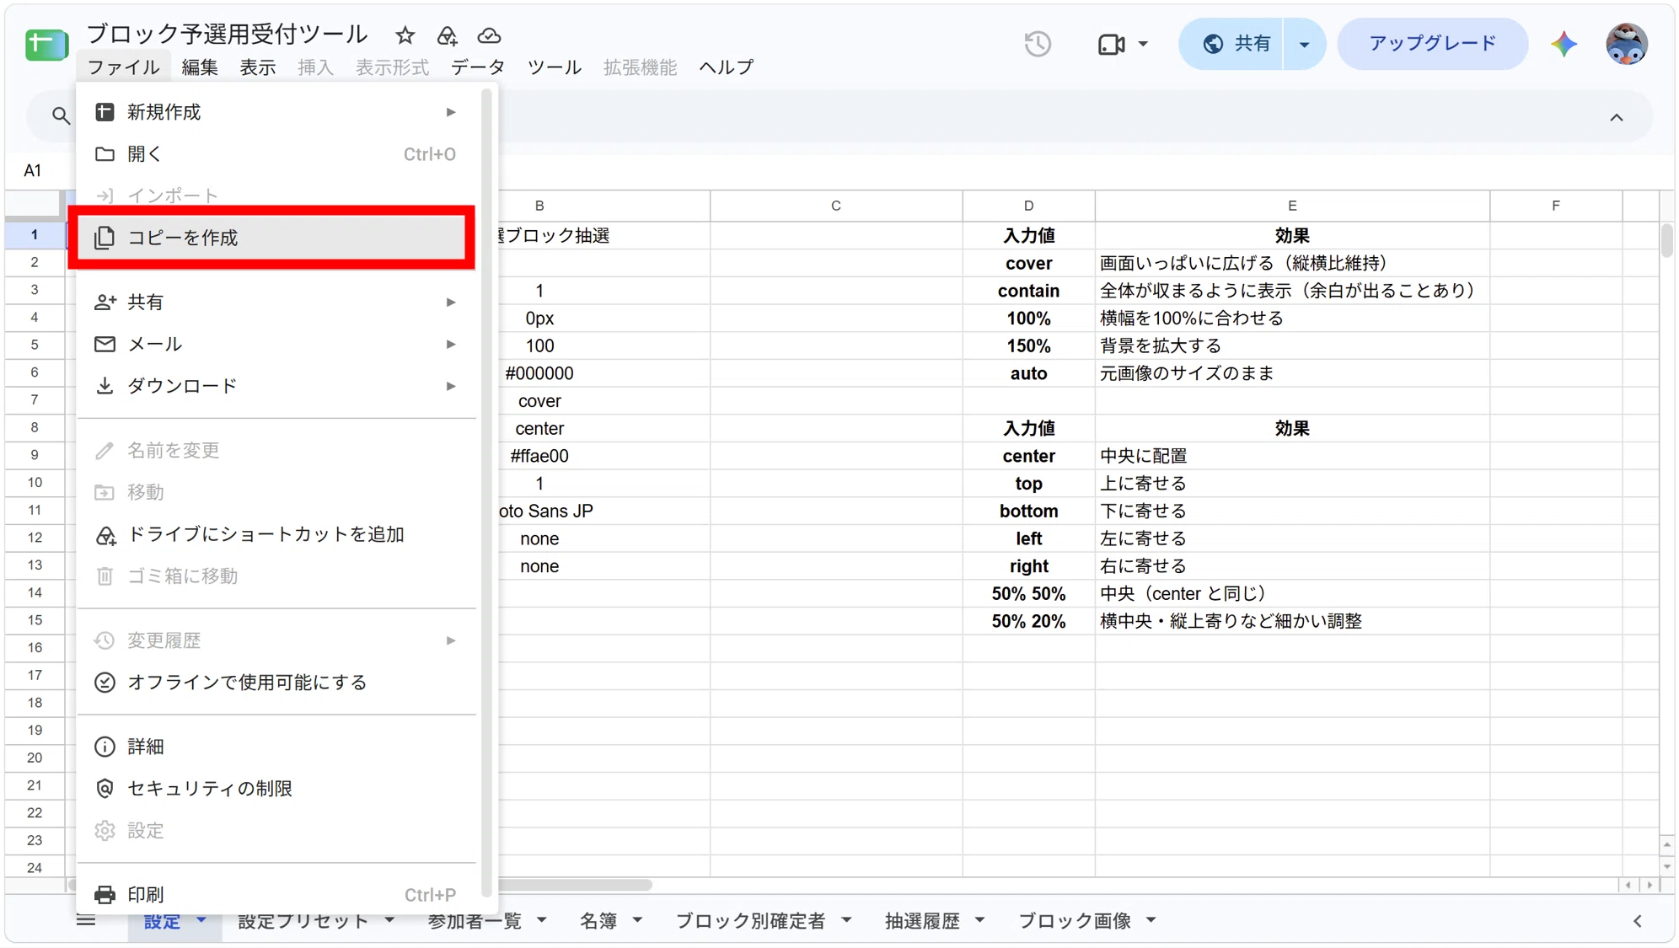Open 詳細 from the File menu
The width and height of the screenshot is (1679, 948).
(x=276, y=747)
